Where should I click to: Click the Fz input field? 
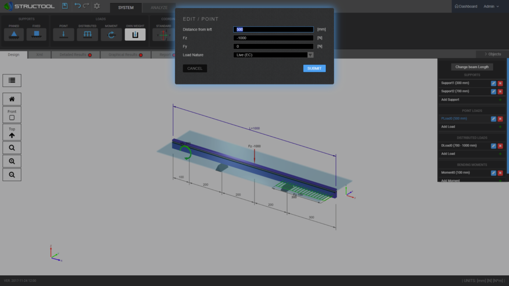point(273,38)
